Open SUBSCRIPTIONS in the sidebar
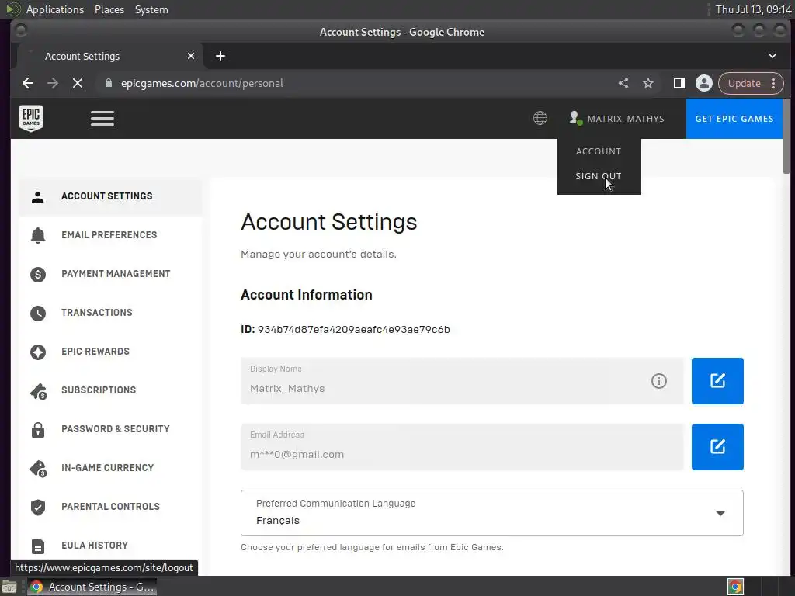Viewport: 795px width, 596px height. tap(99, 390)
